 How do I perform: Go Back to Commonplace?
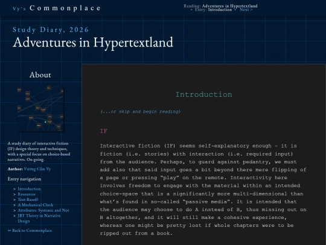point(30,230)
